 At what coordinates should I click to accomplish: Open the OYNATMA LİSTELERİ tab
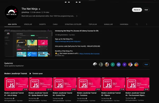point(73,24)
